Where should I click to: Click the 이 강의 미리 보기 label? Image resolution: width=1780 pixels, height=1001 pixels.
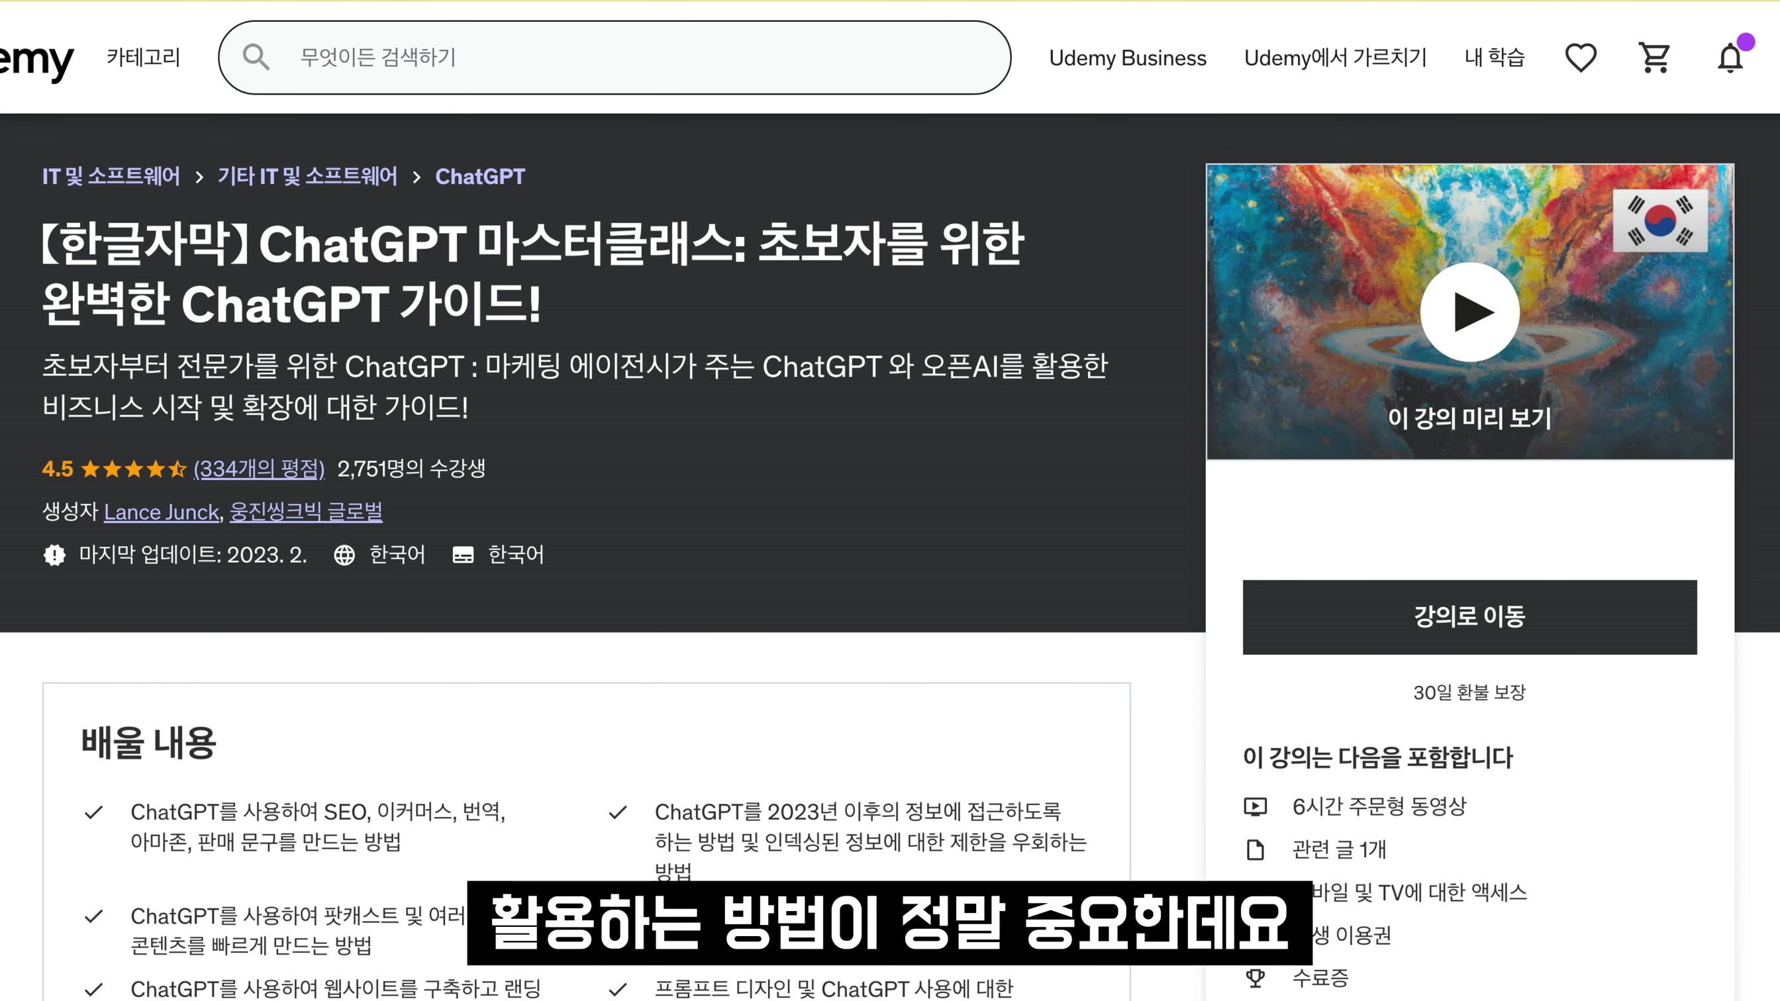pyautogui.click(x=1469, y=417)
